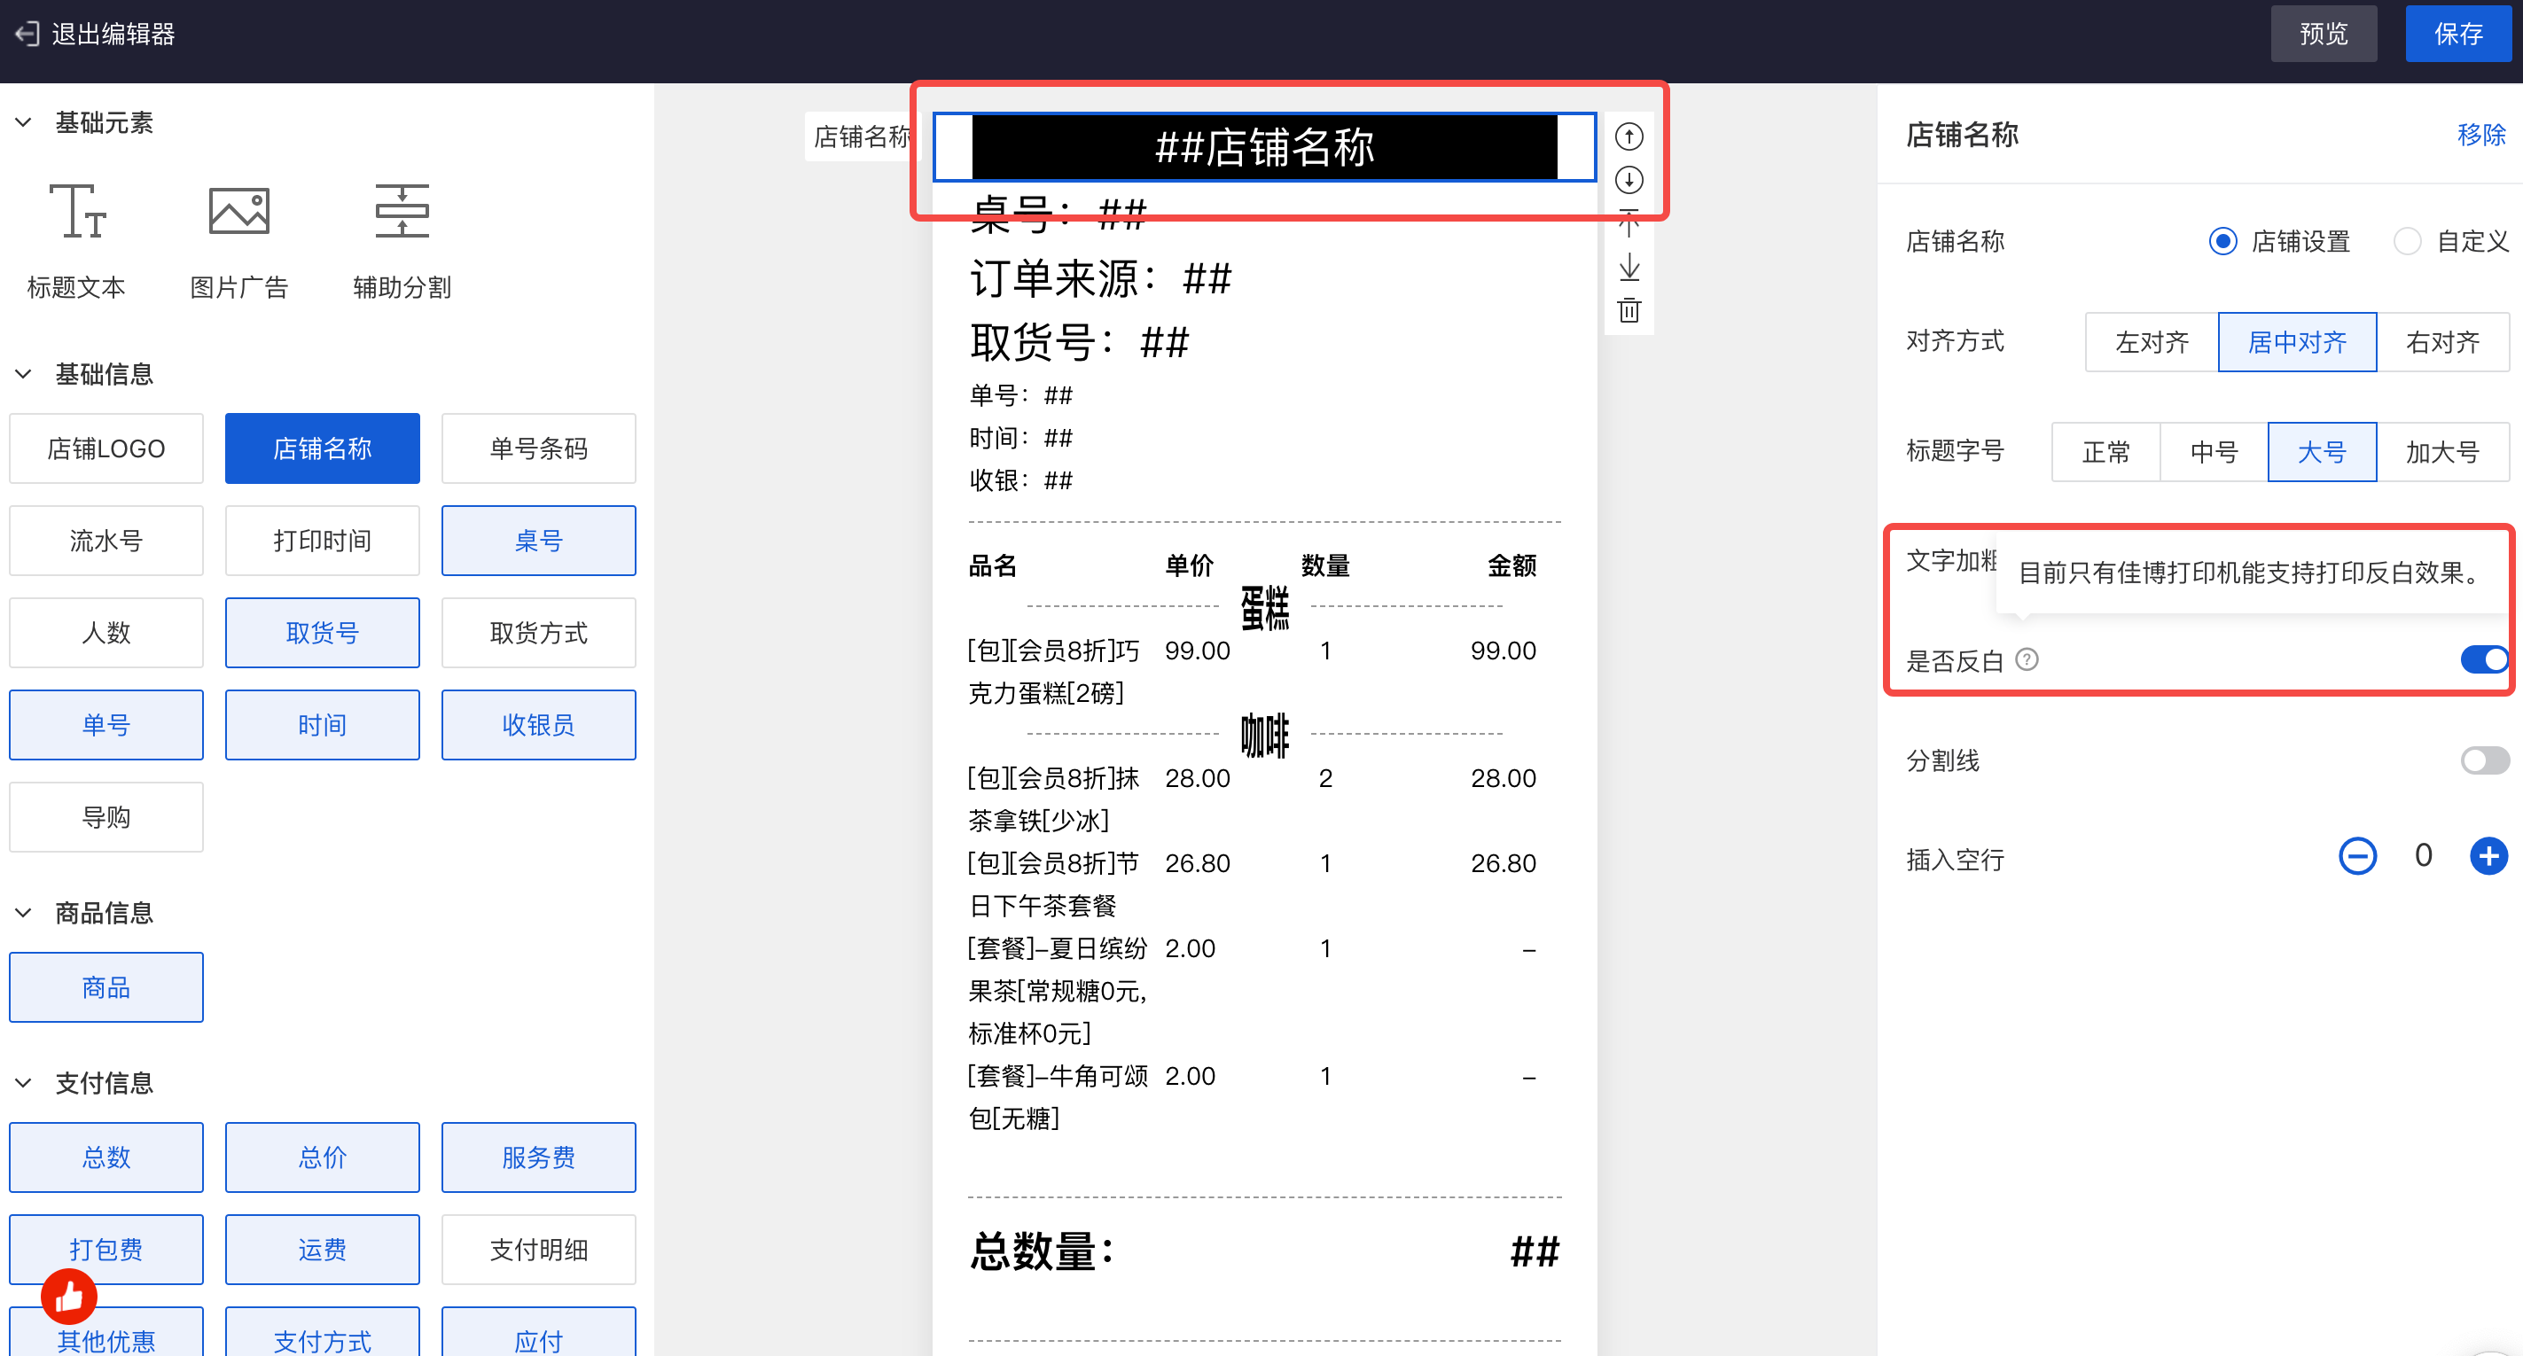Set title font size to 加大号
2523x1356 pixels.
click(2441, 451)
